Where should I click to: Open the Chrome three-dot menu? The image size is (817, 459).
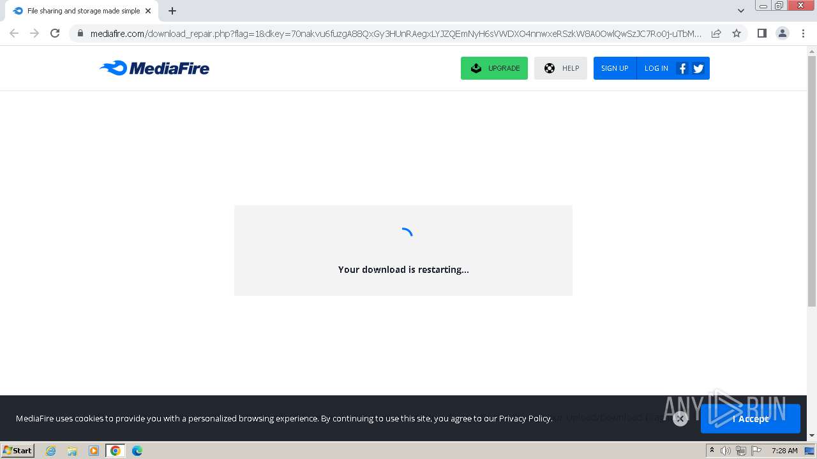coord(802,33)
